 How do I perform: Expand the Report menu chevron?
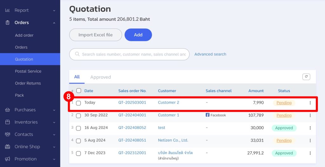coord(54,10)
